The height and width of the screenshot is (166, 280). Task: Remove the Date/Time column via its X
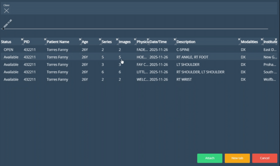(175, 39)
